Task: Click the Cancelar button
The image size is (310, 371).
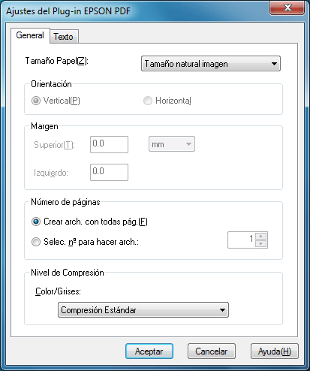Action: click(x=212, y=351)
